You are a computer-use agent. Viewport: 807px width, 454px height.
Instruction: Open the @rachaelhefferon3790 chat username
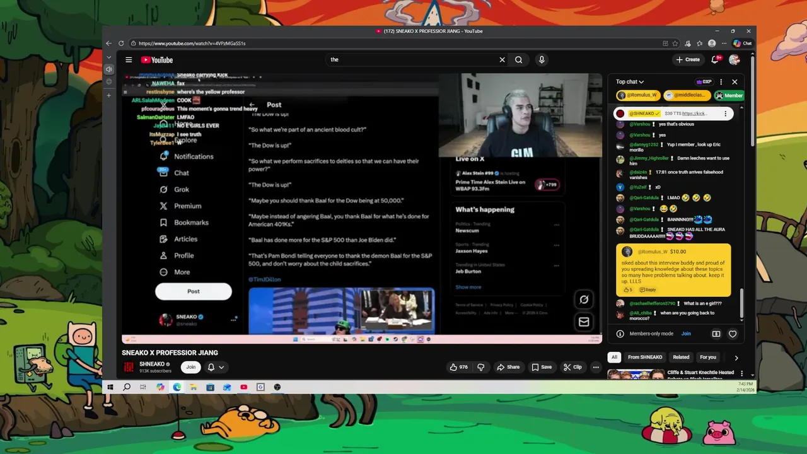click(653, 303)
